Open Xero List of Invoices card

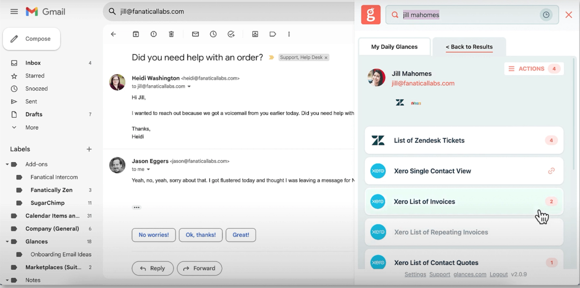pos(464,202)
